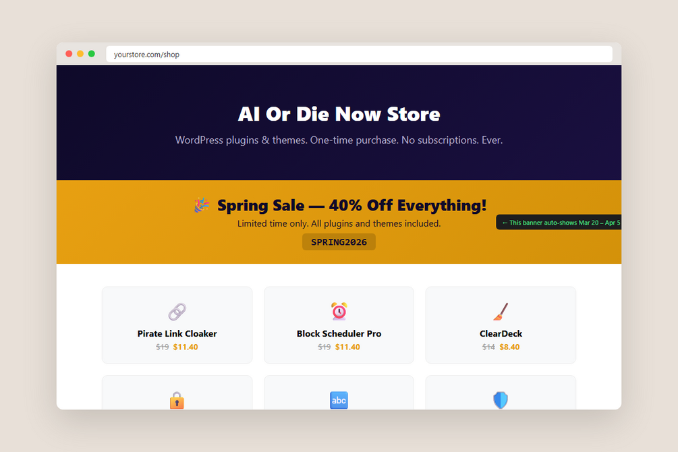678x452 pixels.
Task: Click the yellow minimize window dot
Action: point(80,54)
